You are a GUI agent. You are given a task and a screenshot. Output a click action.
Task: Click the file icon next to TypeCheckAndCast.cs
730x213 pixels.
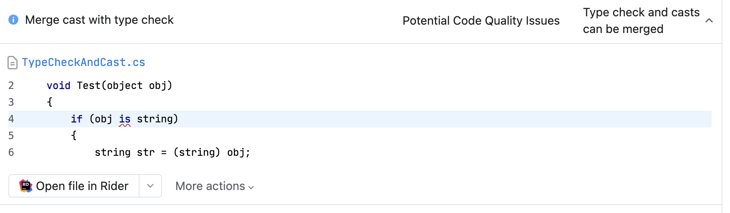[x=13, y=63]
